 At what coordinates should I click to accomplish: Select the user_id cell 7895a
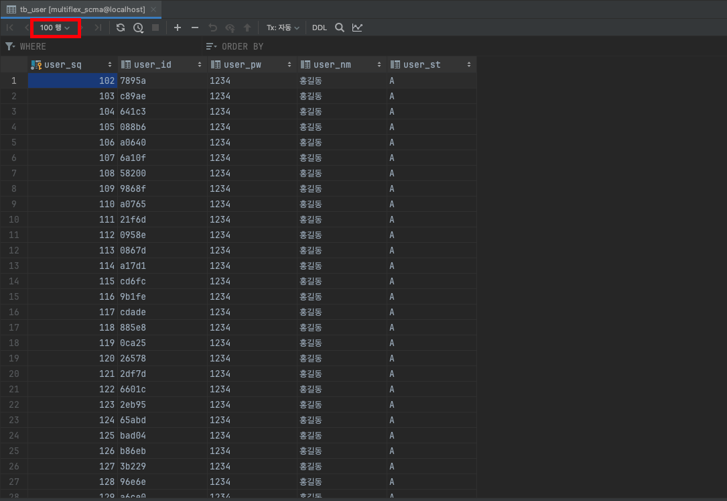(x=162, y=80)
